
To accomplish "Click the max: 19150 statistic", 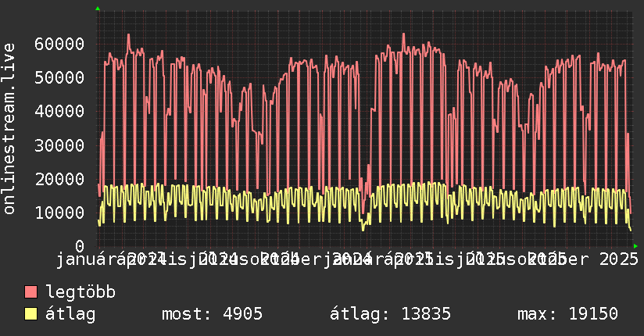I will [x=567, y=314].
